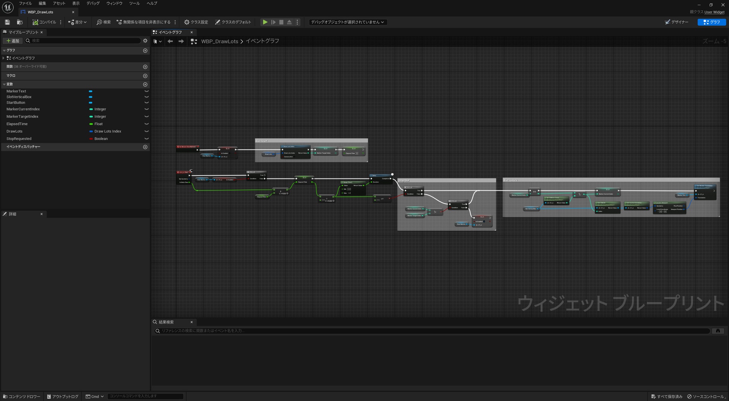Click the Browse to asset icon
729x401 pixels.
(x=20, y=22)
